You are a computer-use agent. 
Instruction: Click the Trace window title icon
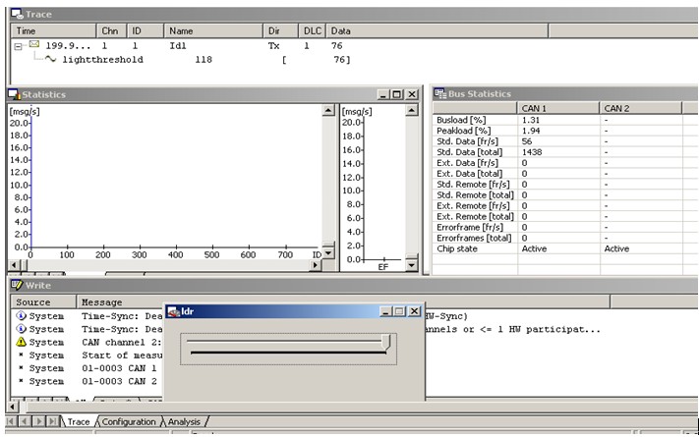(x=15, y=15)
